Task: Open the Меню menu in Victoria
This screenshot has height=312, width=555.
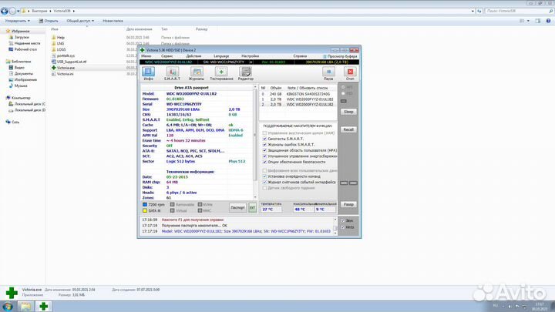Action: tap(146, 56)
